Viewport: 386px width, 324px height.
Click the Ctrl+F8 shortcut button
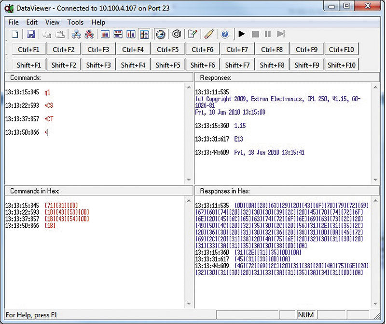point(272,50)
